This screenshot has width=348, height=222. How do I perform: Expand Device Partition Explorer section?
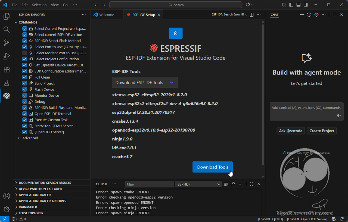point(52,189)
